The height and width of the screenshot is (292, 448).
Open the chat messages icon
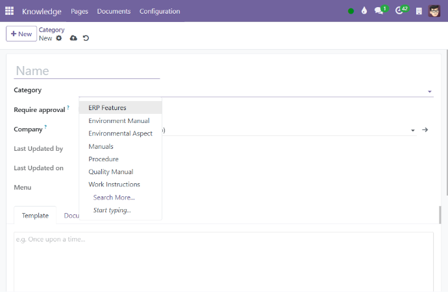(x=380, y=11)
